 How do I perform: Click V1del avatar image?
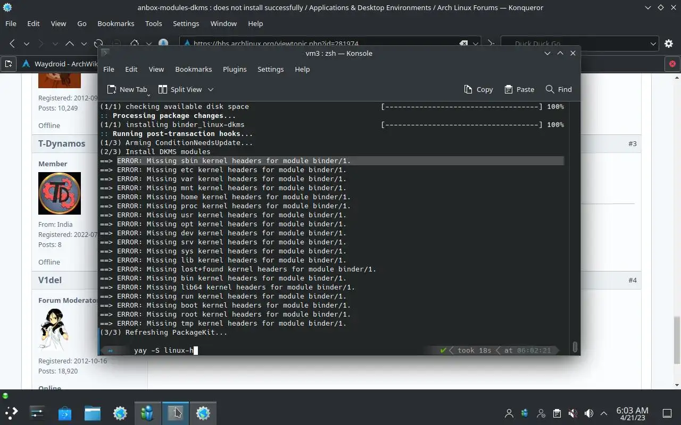55,330
